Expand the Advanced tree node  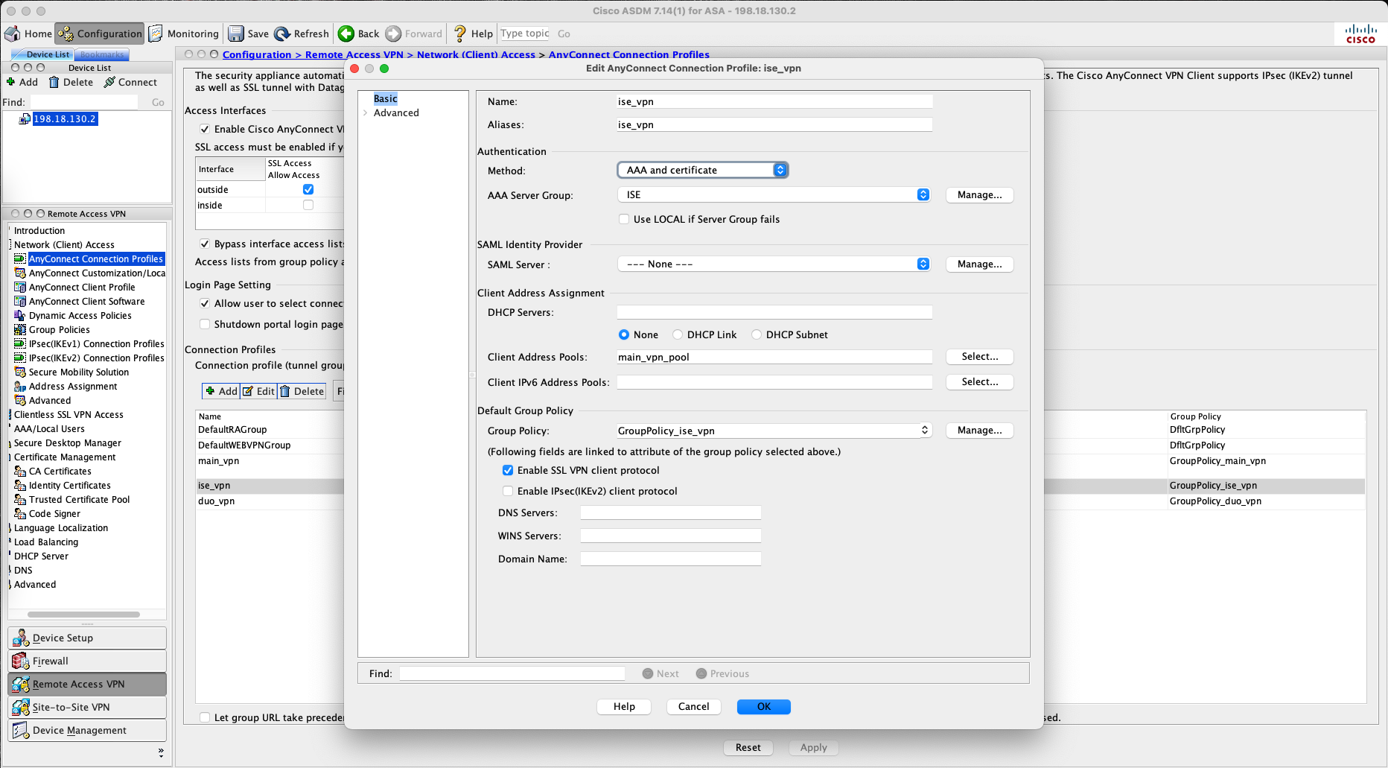(x=366, y=112)
